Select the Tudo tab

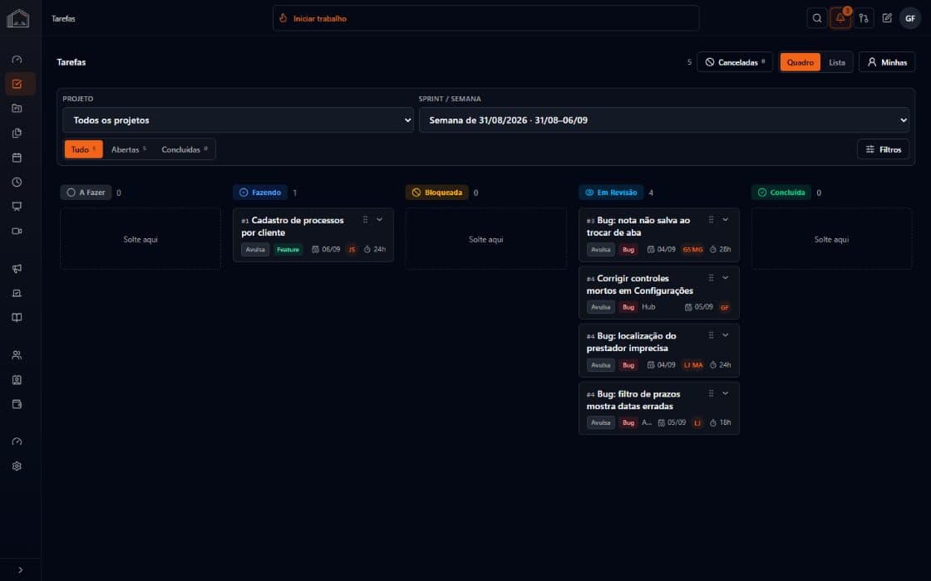(83, 149)
